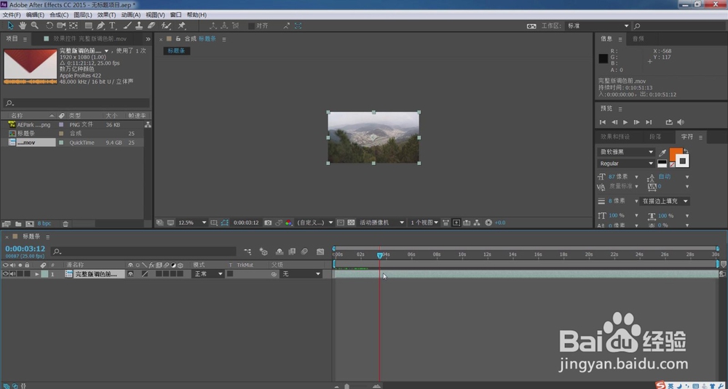Select the Pan Behind anchor point tool

[x=74, y=25]
